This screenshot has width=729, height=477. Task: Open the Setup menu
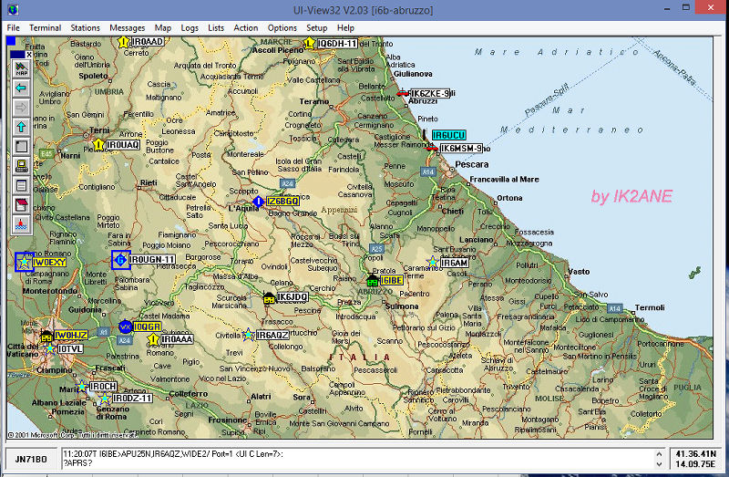(316, 28)
